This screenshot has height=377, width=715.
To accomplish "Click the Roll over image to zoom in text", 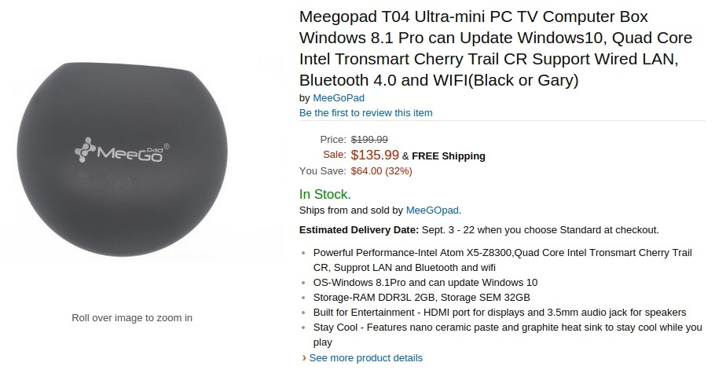I will [132, 318].
